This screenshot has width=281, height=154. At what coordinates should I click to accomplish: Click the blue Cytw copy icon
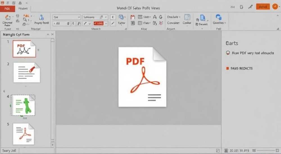(x=122, y=17)
